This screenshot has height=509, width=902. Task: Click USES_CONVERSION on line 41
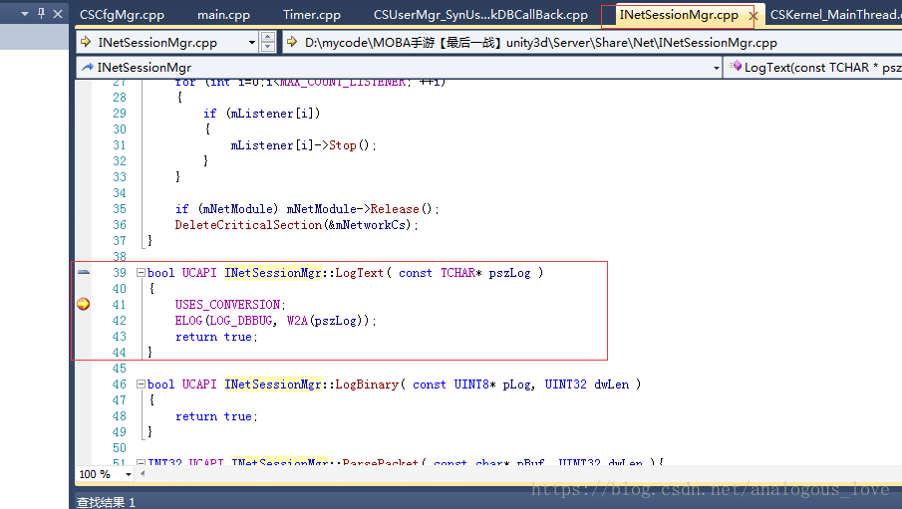tap(227, 304)
